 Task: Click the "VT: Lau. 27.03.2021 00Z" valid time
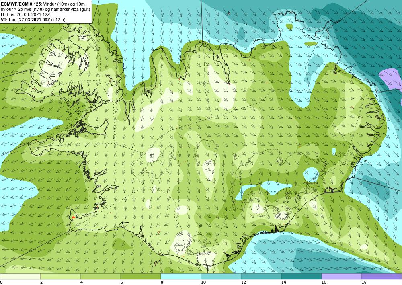(x=26, y=19)
